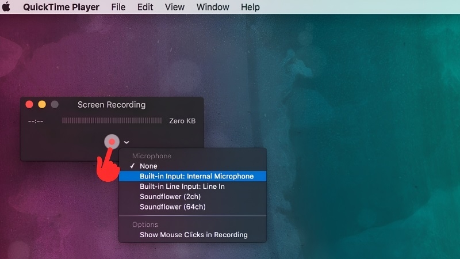Open the Help menu
460x259 pixels.
pyautogui.click(x=250, y=7)
